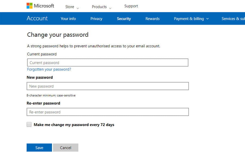Screen dimensions: 245x163
Task: Select the Security tab
Action: coord(124,19)
